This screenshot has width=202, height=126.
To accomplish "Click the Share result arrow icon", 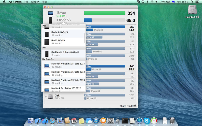I will (x=135, y=106).
